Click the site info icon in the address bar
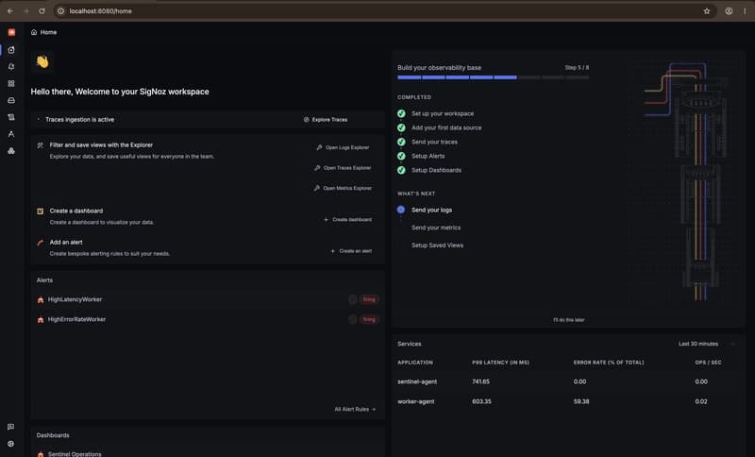Screen dimensions: 755x457 click(x=60, y=10)
